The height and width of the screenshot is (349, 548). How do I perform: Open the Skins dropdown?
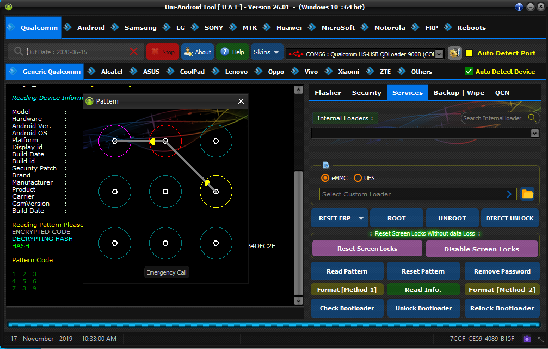[267, 52]
